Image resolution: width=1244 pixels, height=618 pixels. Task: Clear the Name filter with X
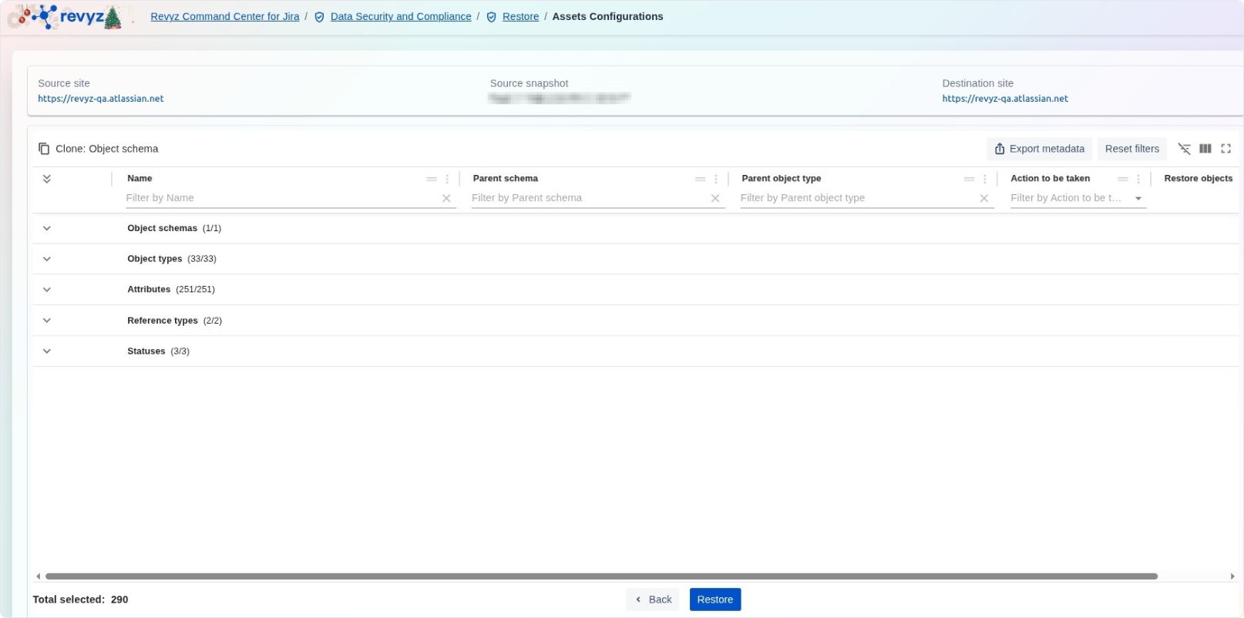tap(446, 198)
